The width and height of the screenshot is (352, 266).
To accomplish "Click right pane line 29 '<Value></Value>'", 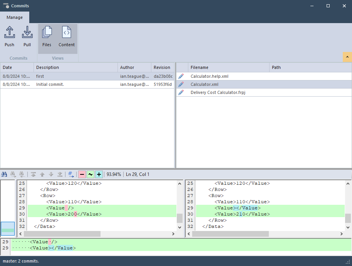I will (238, 208).
